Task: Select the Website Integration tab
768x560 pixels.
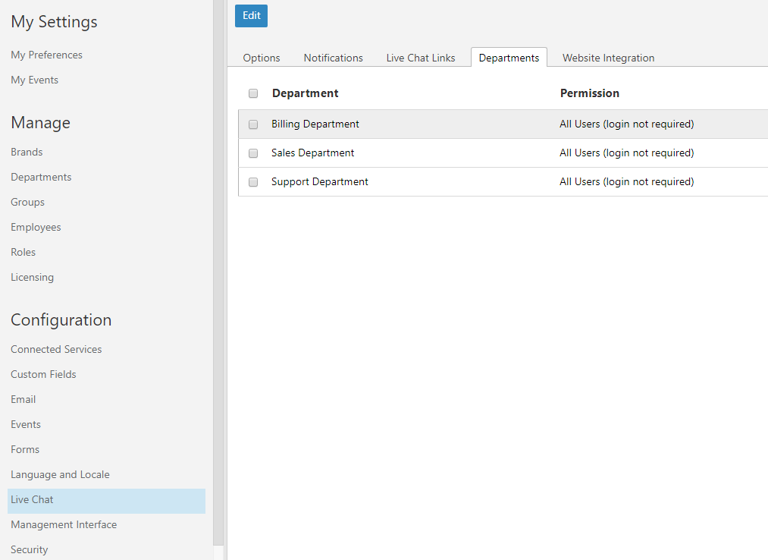Action: tap(608, 58)
